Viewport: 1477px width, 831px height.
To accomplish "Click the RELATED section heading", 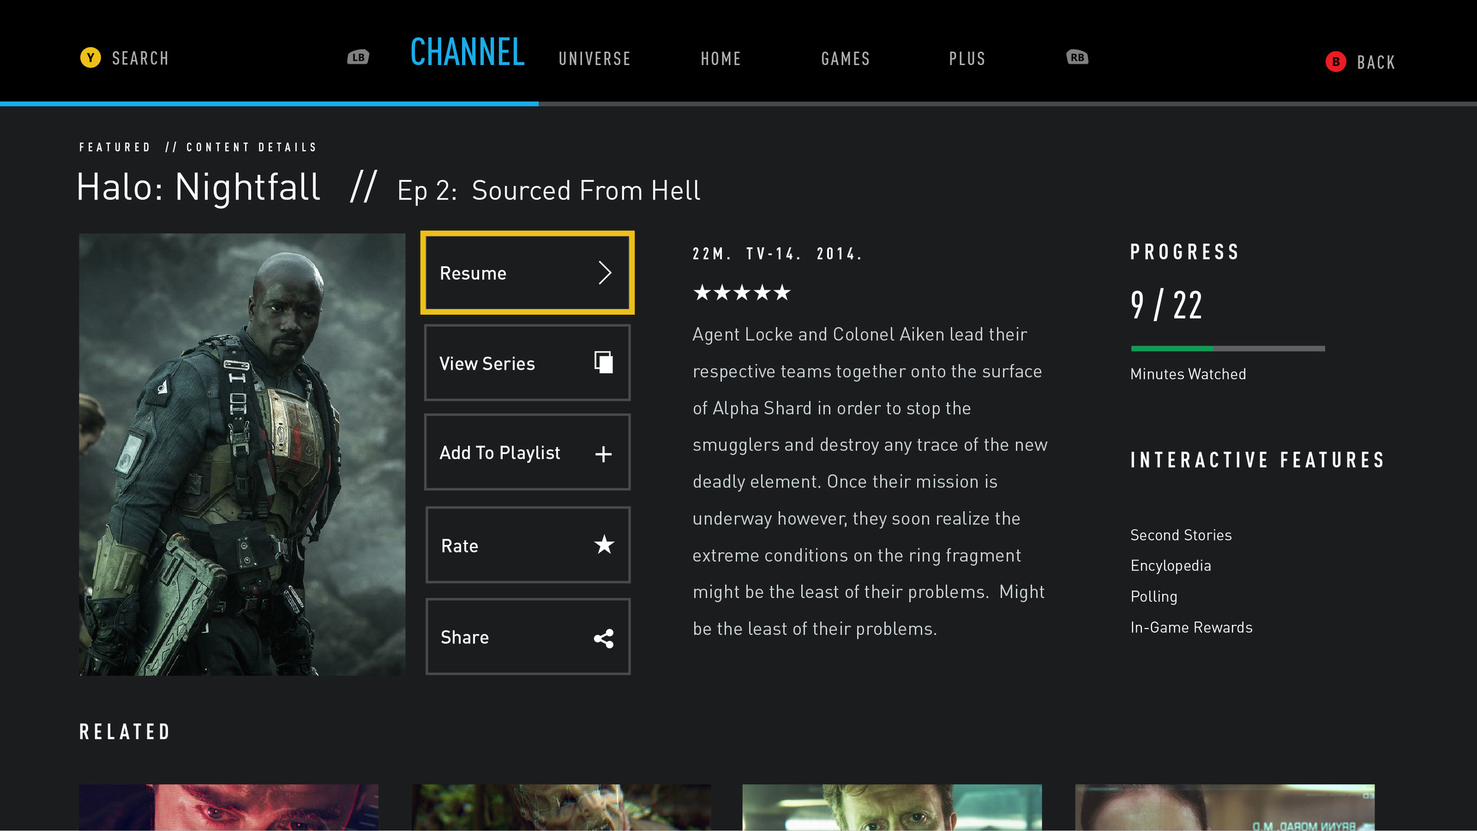I will 125,732.
